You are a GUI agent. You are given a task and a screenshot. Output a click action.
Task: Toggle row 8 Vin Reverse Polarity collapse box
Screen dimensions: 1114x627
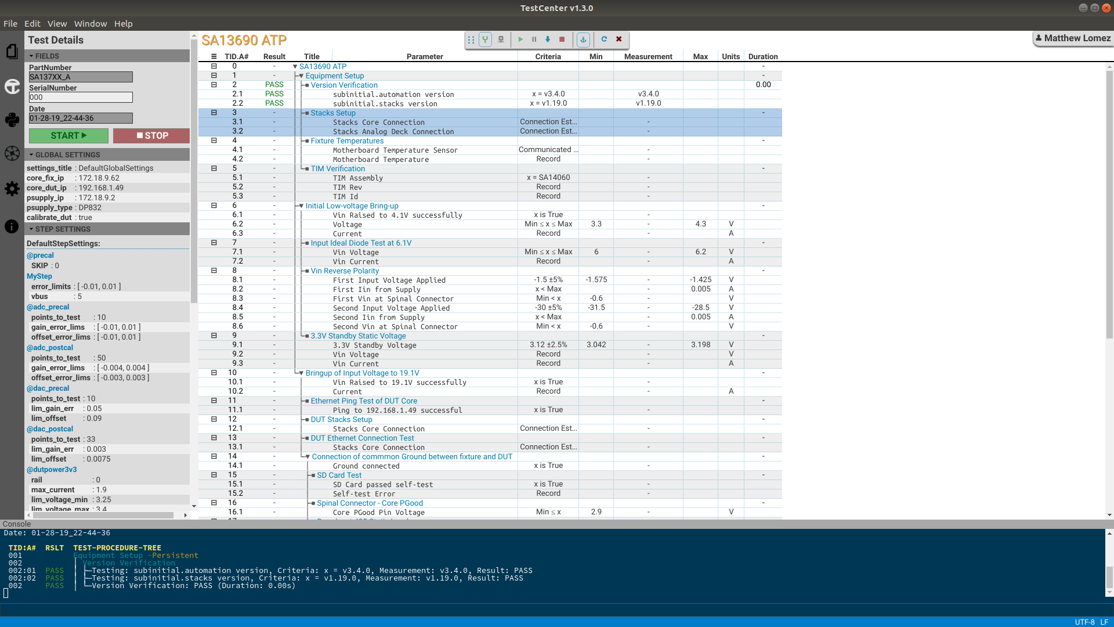[x=214, y=271]
